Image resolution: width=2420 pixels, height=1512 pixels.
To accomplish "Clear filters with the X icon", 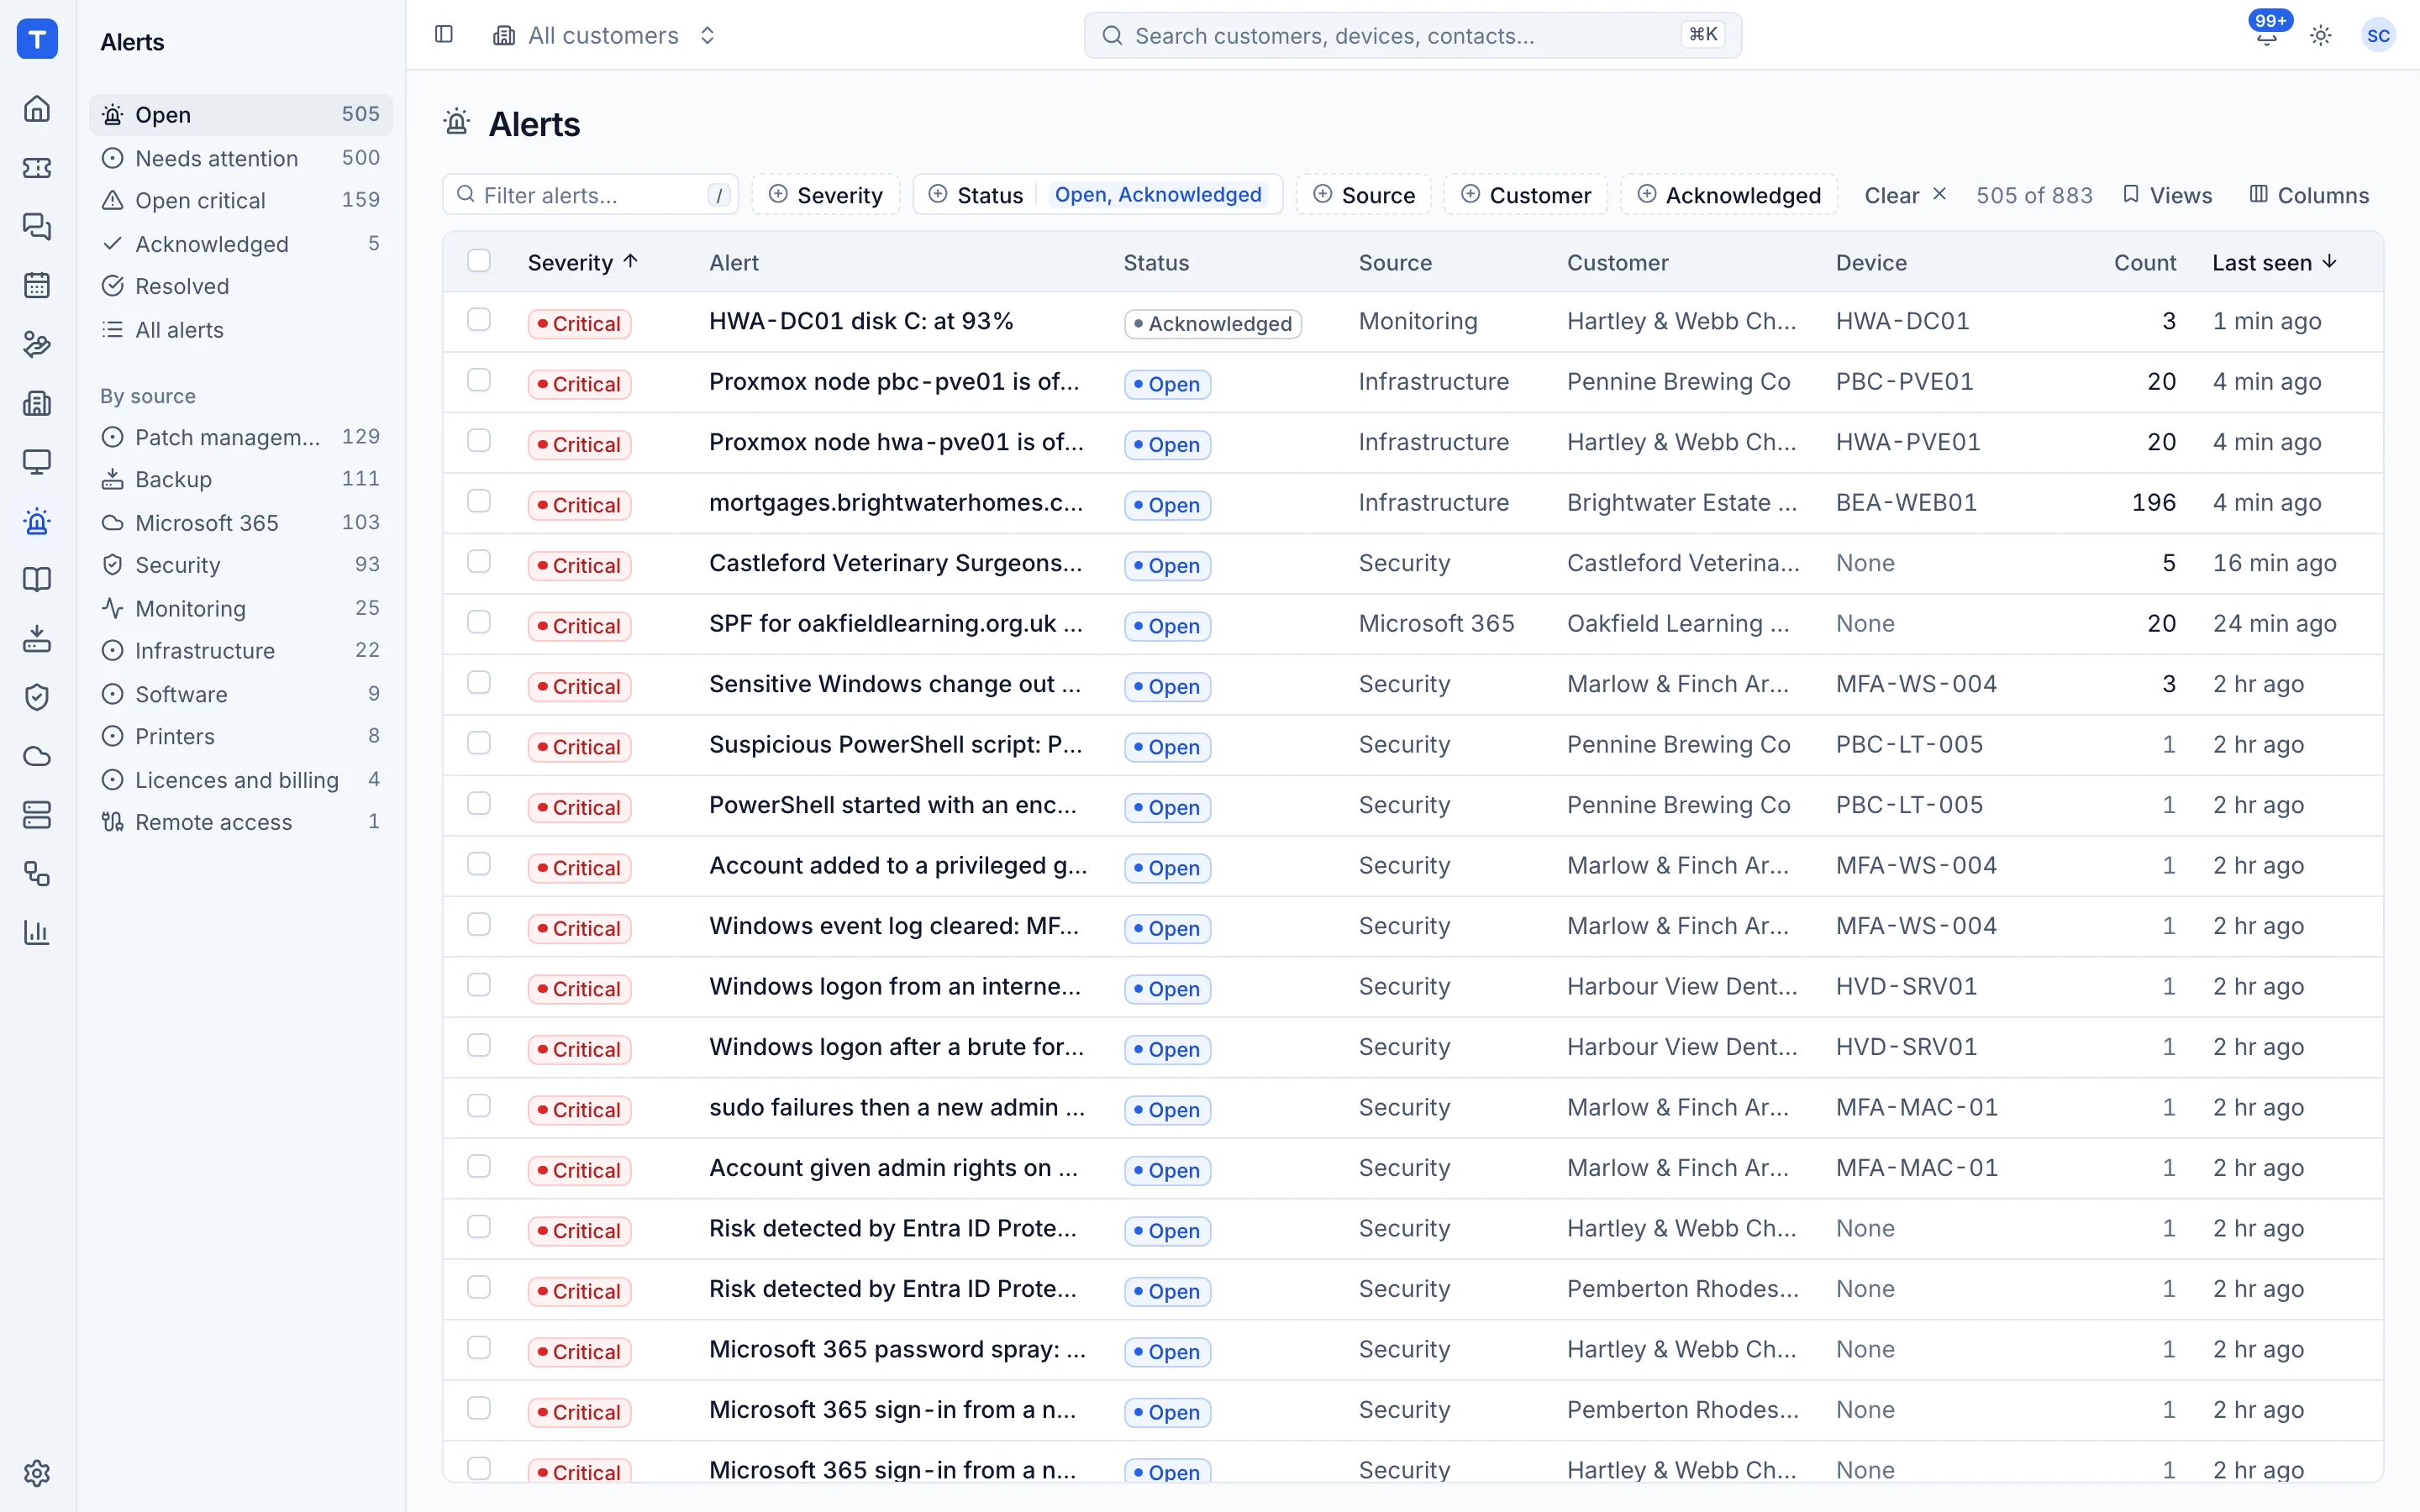I will pos(1940,194).
